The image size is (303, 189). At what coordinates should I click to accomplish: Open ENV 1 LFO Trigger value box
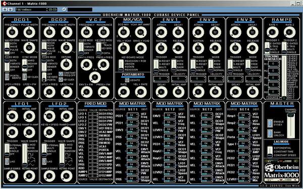click(161, 79)
